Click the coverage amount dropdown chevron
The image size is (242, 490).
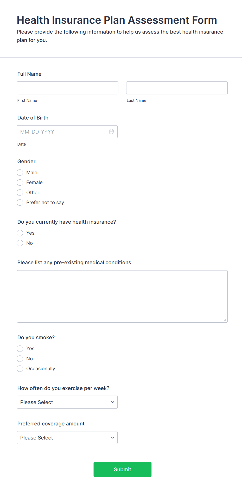(112, 438)
